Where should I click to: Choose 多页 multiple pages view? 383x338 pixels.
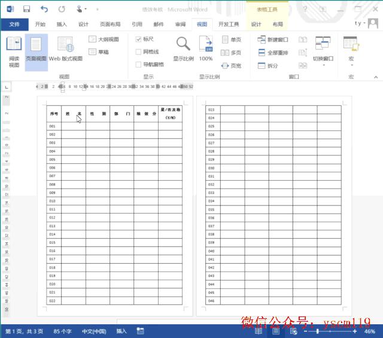point(231,53)
